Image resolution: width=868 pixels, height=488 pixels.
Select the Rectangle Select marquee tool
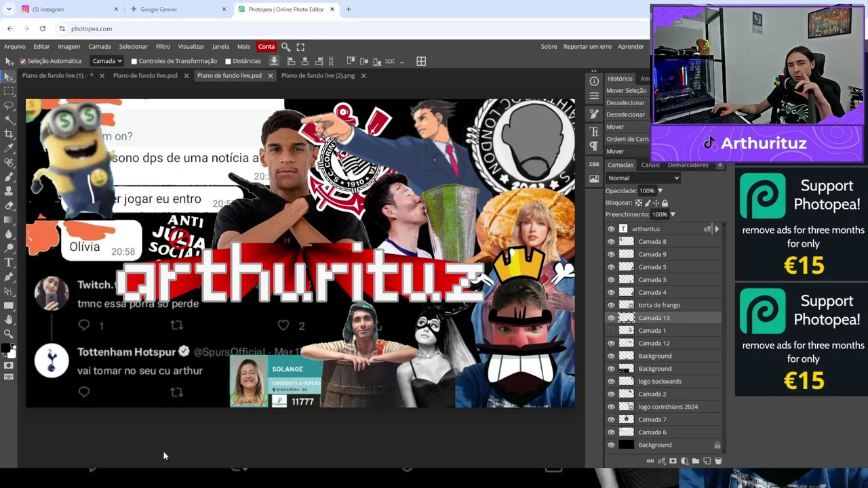click(9, 91)
